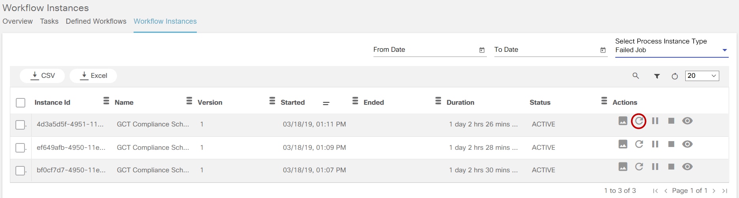The height and width of the screenshot is (198, 739).
Task: Go to the Tasks tab
Action: pyautogui.click(x=49, y=21)
